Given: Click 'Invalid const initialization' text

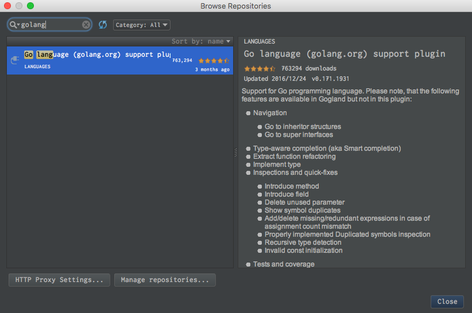Looking at the screenshot, I should pos(303,251).
